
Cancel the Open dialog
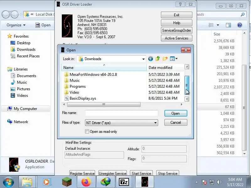(x=176, y=123)
